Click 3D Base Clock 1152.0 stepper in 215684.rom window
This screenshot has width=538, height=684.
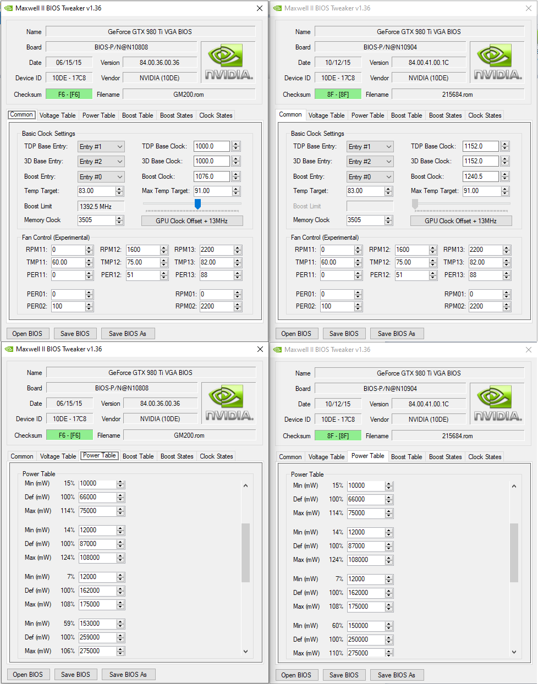click(x=505, y=161)
